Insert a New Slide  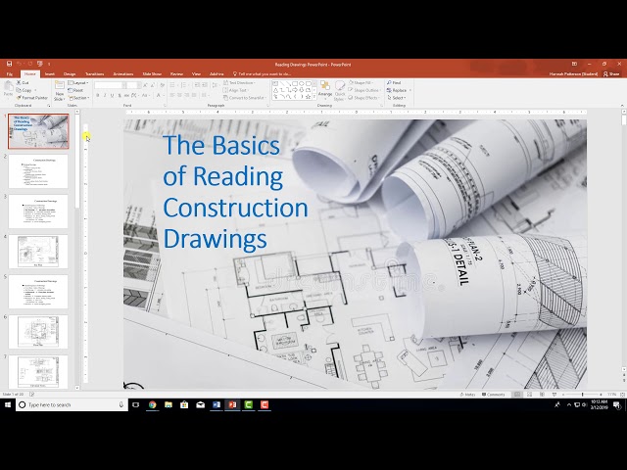59,91
